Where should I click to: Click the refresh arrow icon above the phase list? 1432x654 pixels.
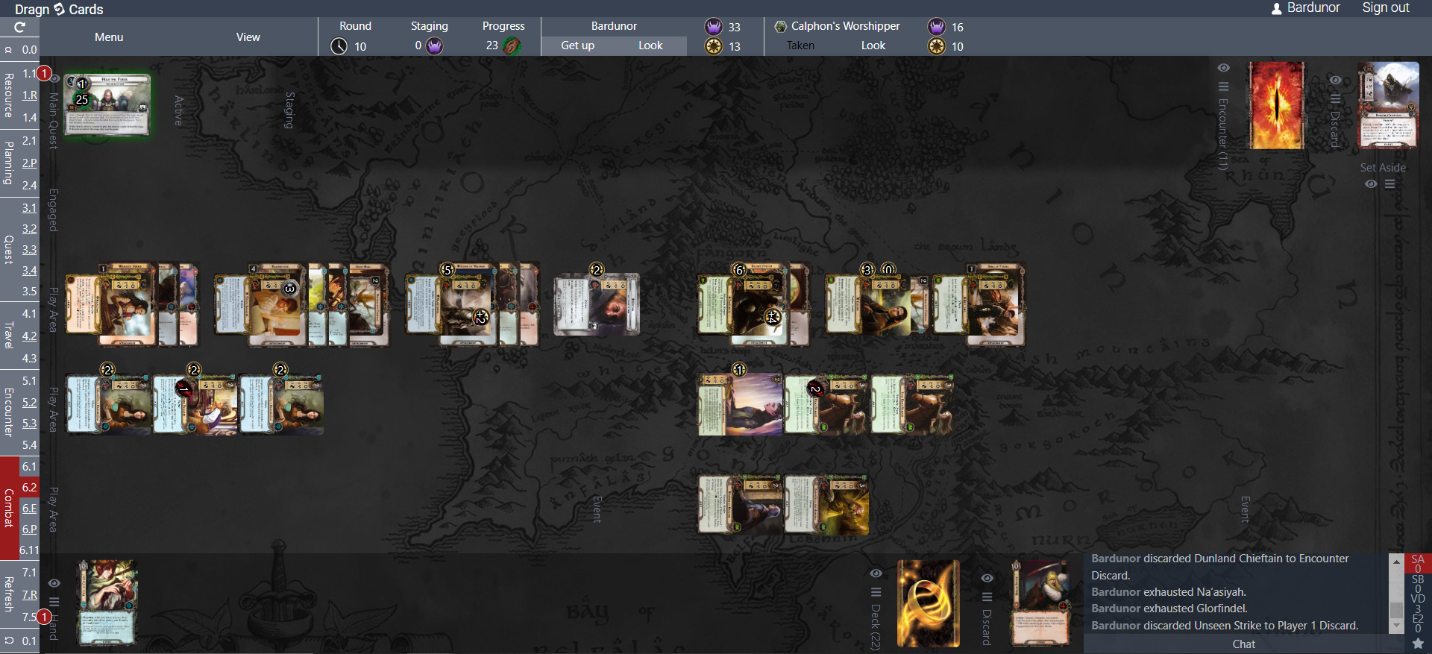[19, 27]
